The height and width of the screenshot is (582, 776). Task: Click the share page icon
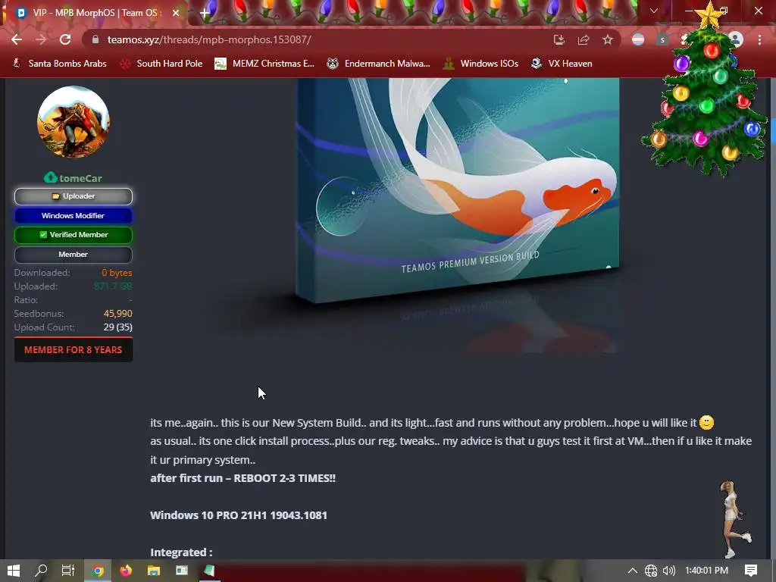click(x=584, y=39)
